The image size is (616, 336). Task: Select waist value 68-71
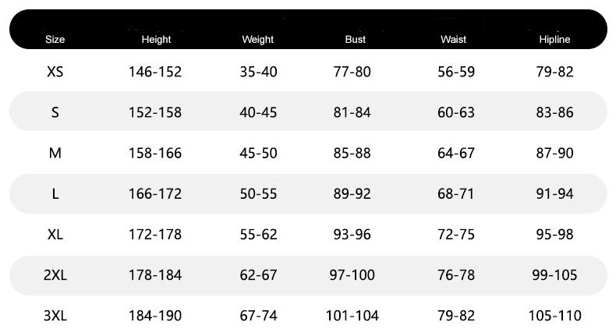pos(456,193)
